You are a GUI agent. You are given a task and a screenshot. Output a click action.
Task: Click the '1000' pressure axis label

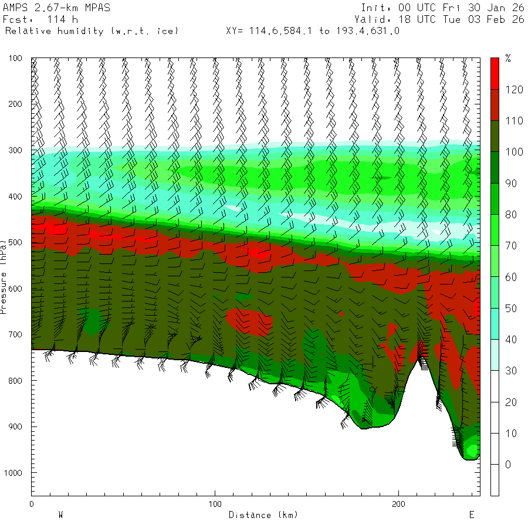13,473
